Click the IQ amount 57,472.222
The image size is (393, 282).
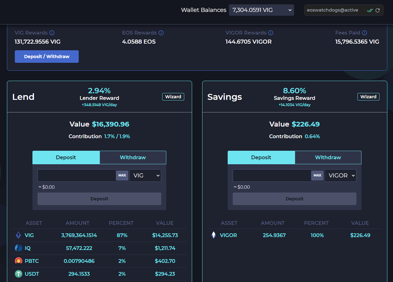(79, 248)
